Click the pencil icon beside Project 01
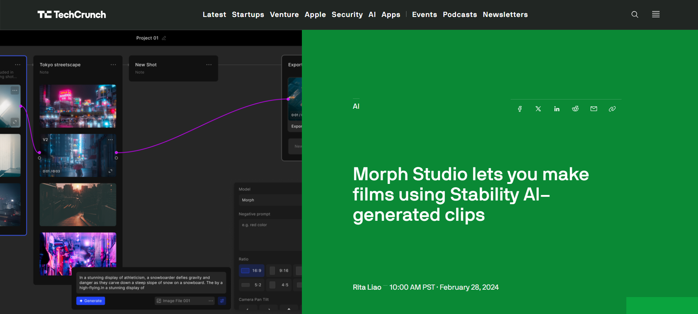This screenshot has height=314, width=698. point(164,38)
